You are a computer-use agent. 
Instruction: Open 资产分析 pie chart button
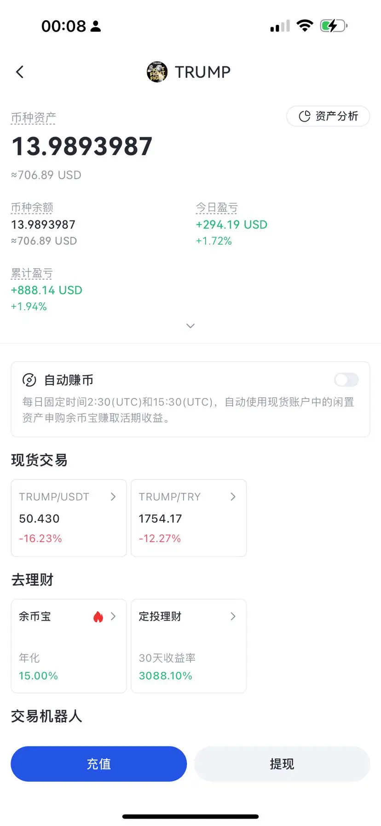pyautogui.click(x=328, y=116)
